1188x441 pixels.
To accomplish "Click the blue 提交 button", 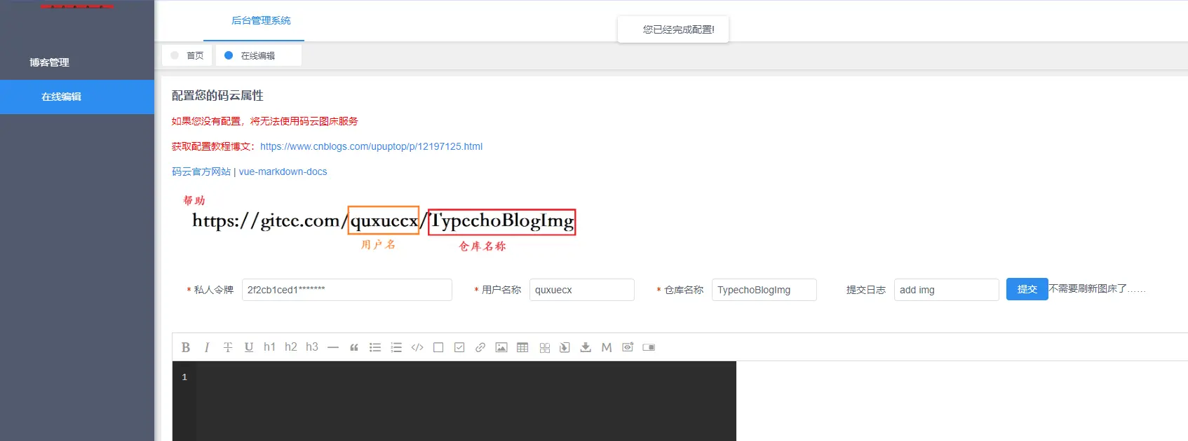I will [1027, 289].
